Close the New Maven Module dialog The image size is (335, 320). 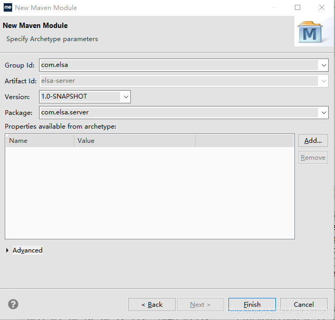[322, 7]
